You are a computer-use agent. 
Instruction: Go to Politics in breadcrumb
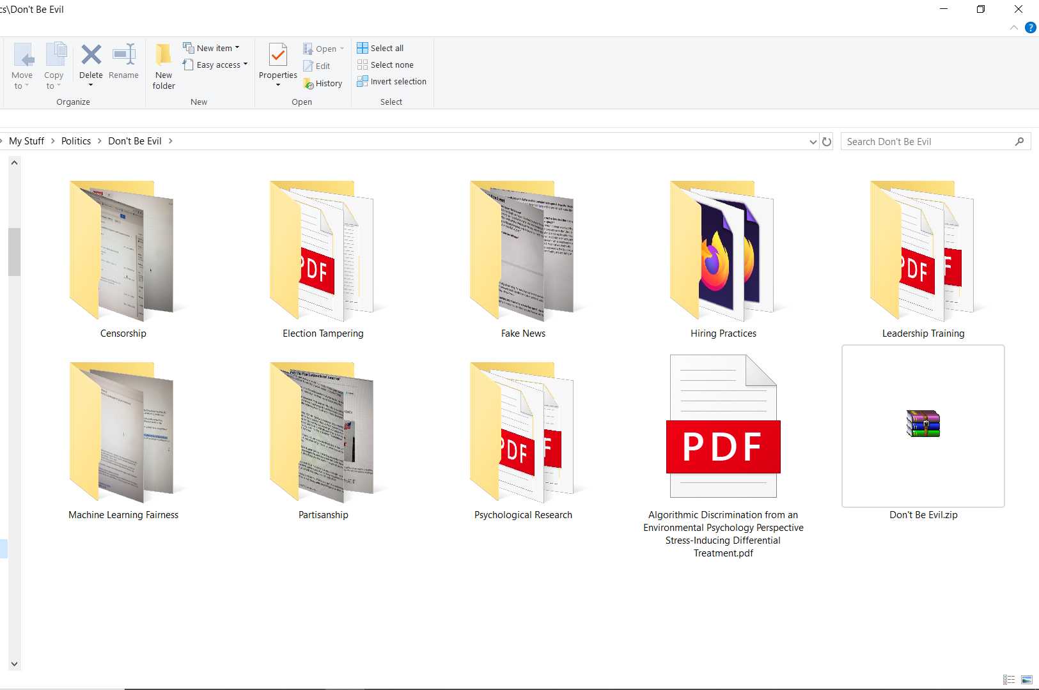click(76, 141)
